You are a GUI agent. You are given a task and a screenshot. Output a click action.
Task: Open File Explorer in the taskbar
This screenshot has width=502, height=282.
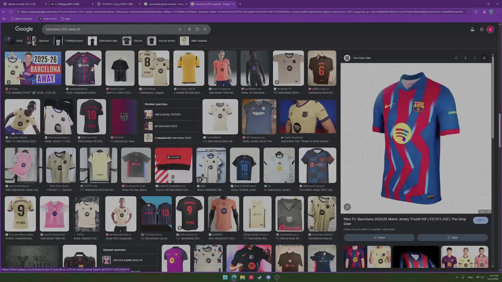(242, 277)
